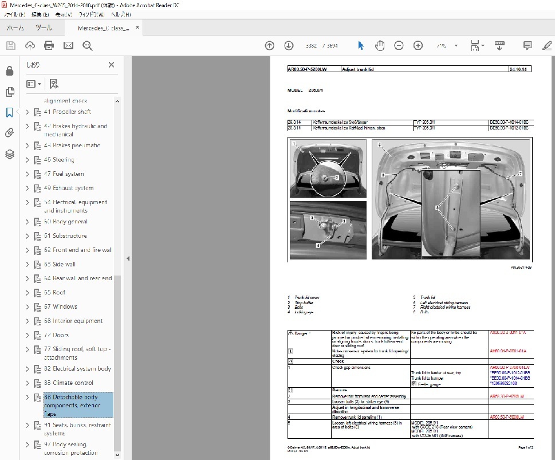555x460 pixels.
Task: Expand the 65 Roof bookmark
Action: tap(27, 293)
